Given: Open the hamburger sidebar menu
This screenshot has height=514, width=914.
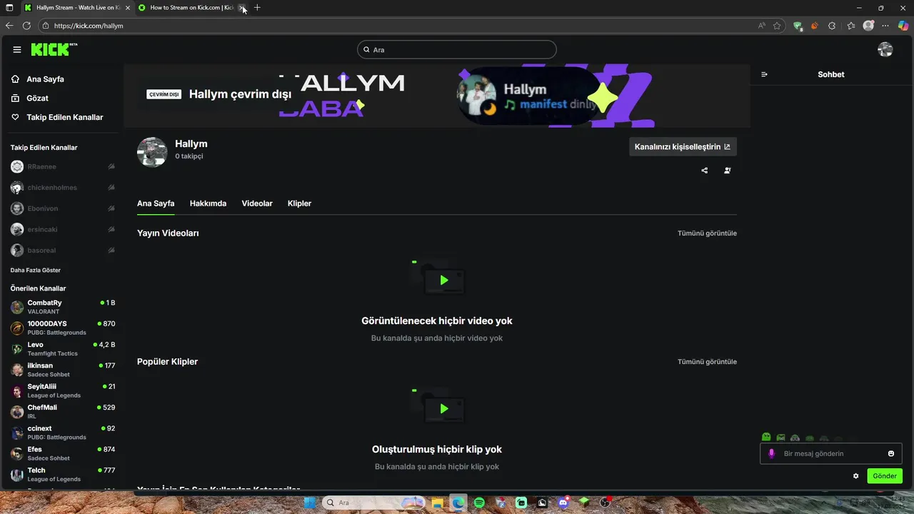Looking at the screenshot, I should (17, 49).
